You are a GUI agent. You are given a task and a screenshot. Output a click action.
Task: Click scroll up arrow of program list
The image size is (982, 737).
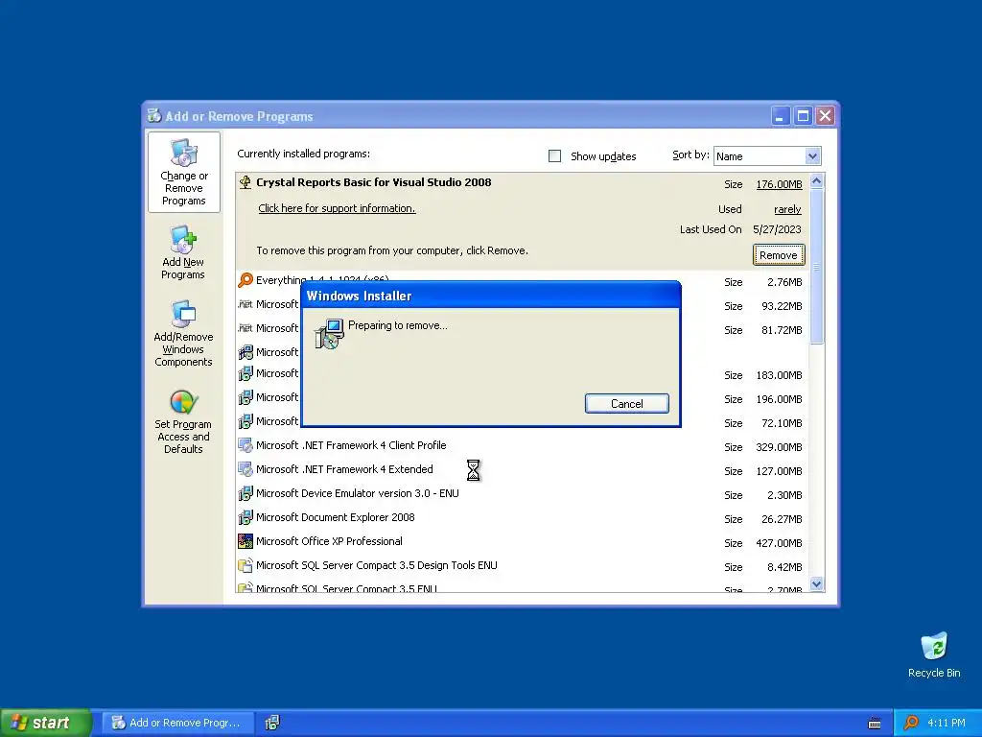816,181
